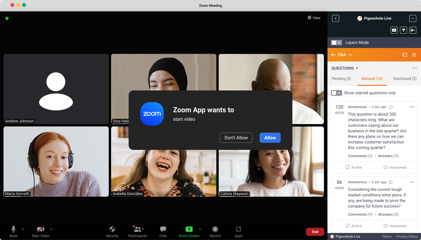The width and height of the screenshot is (421, 240).
Task: Click the back arrow in Pigeonhole panel header
Action: click(x=335, y=18)
